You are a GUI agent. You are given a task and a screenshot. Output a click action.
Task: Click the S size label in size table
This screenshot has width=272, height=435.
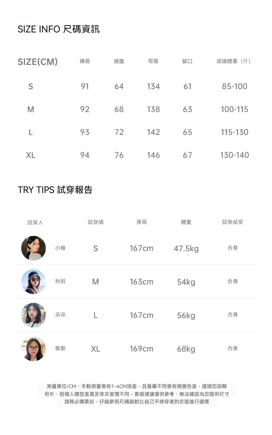[x=31, y=86]
